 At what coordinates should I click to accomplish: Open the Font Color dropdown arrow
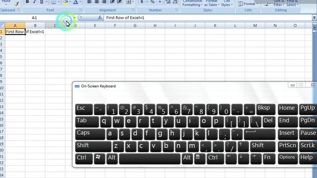80,2
